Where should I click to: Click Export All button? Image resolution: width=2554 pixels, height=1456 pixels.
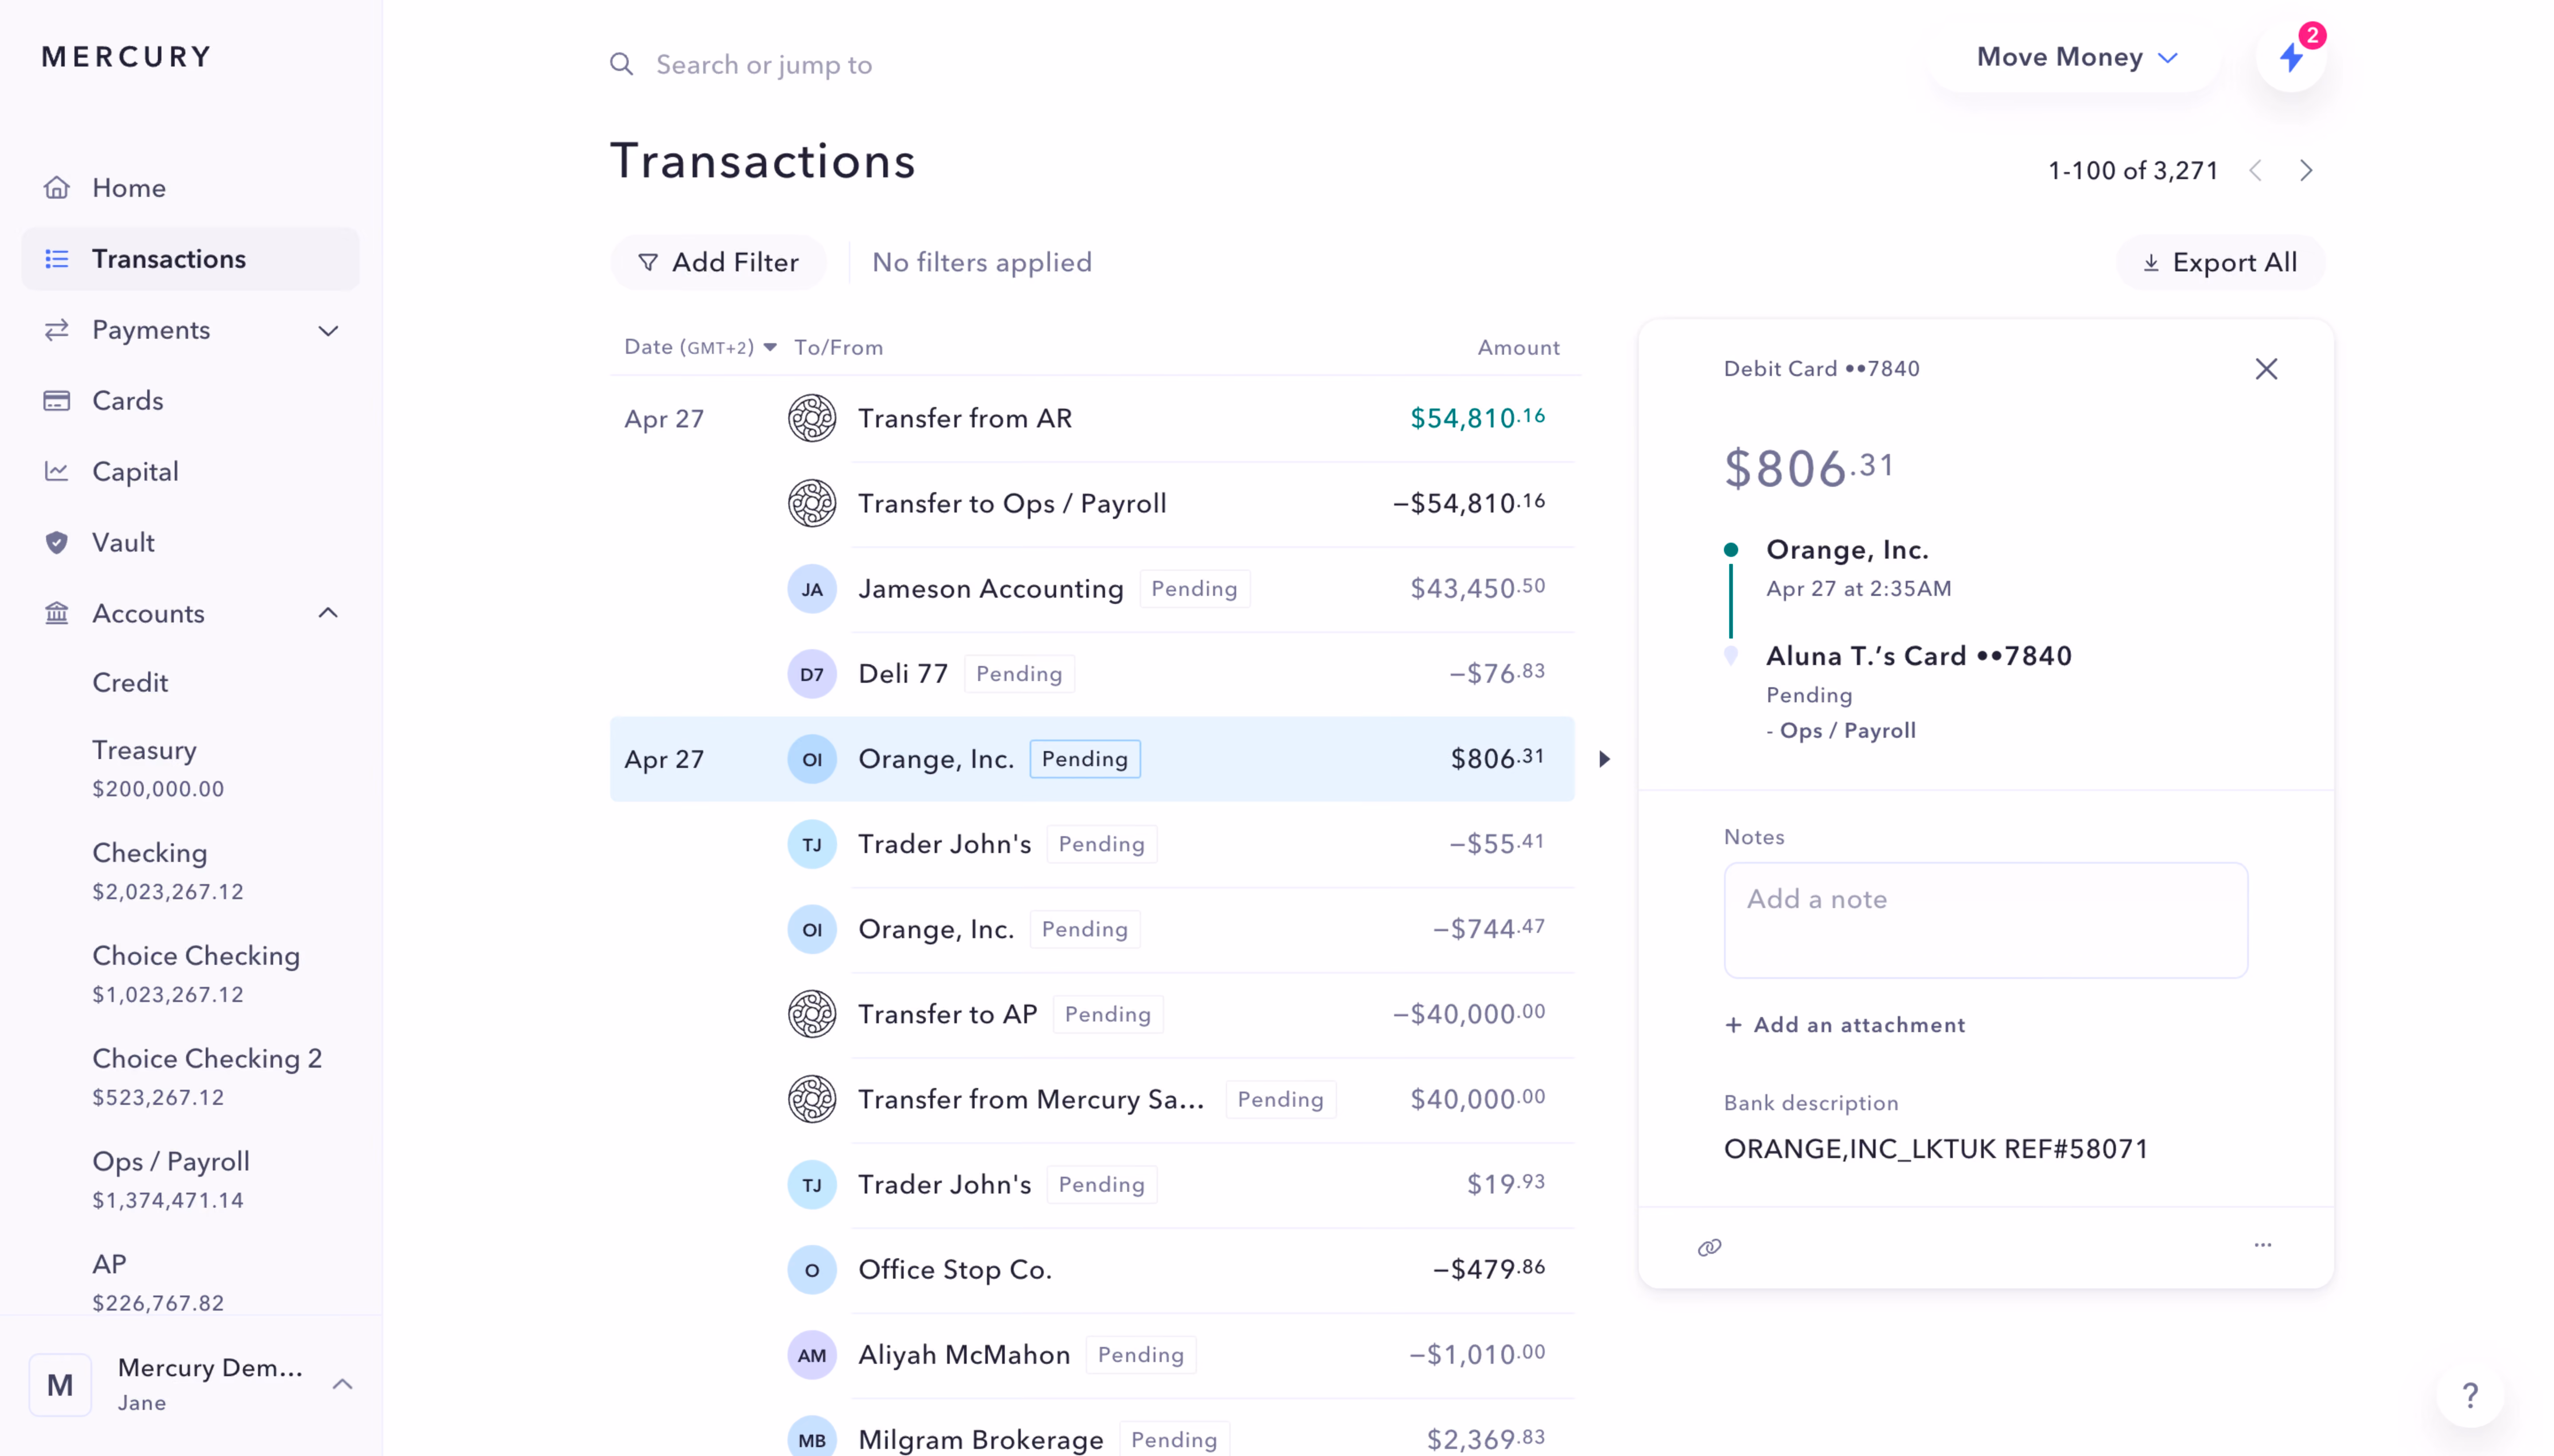coord(2220,263)
